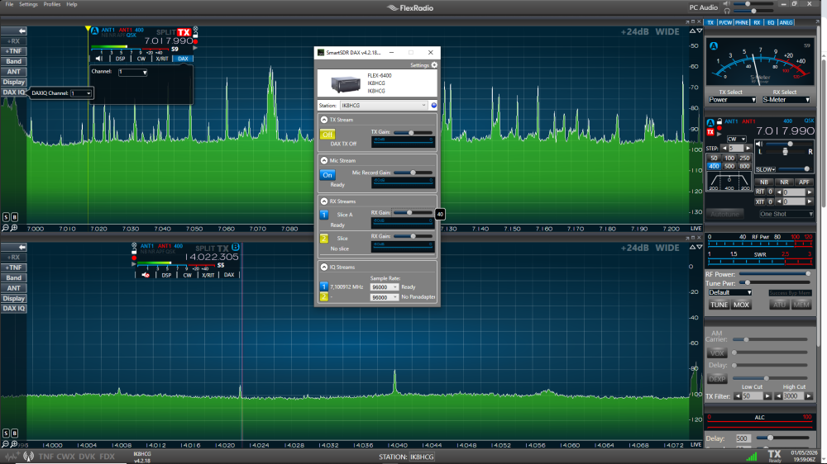Click speaker volume icon in the title bar
The height and width of the screenshot is (464, 827).
(727, 3)
